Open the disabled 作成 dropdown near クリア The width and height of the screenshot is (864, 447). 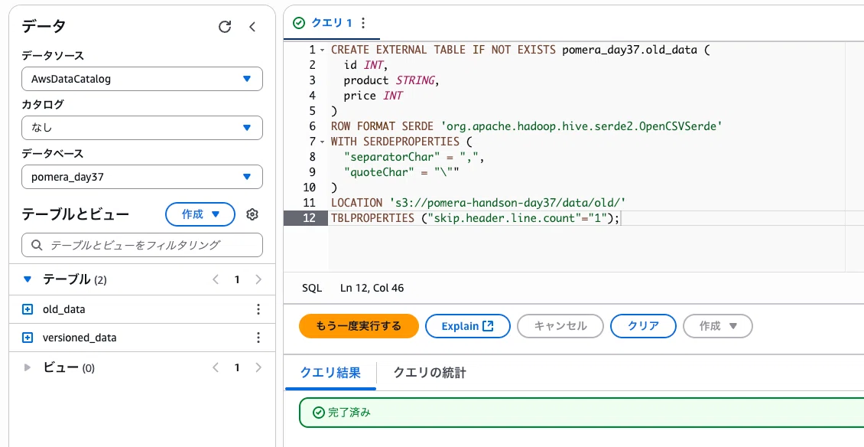coord(717,325)
